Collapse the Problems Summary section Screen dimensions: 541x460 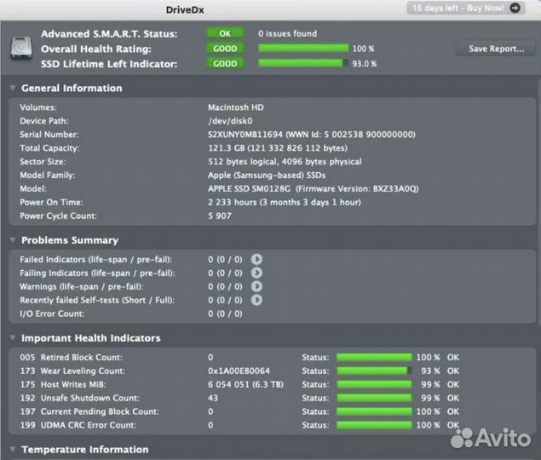click(13, 240)
